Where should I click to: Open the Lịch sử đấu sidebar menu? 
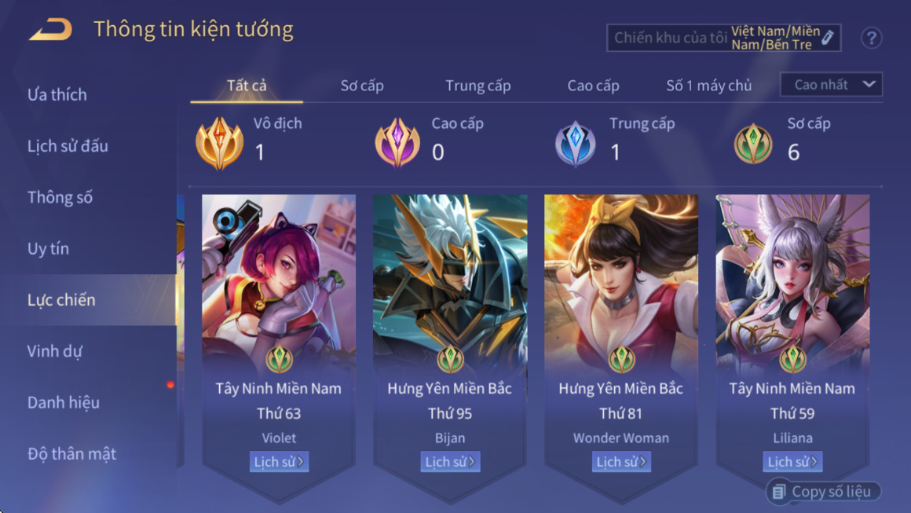(x=68, y=146)
